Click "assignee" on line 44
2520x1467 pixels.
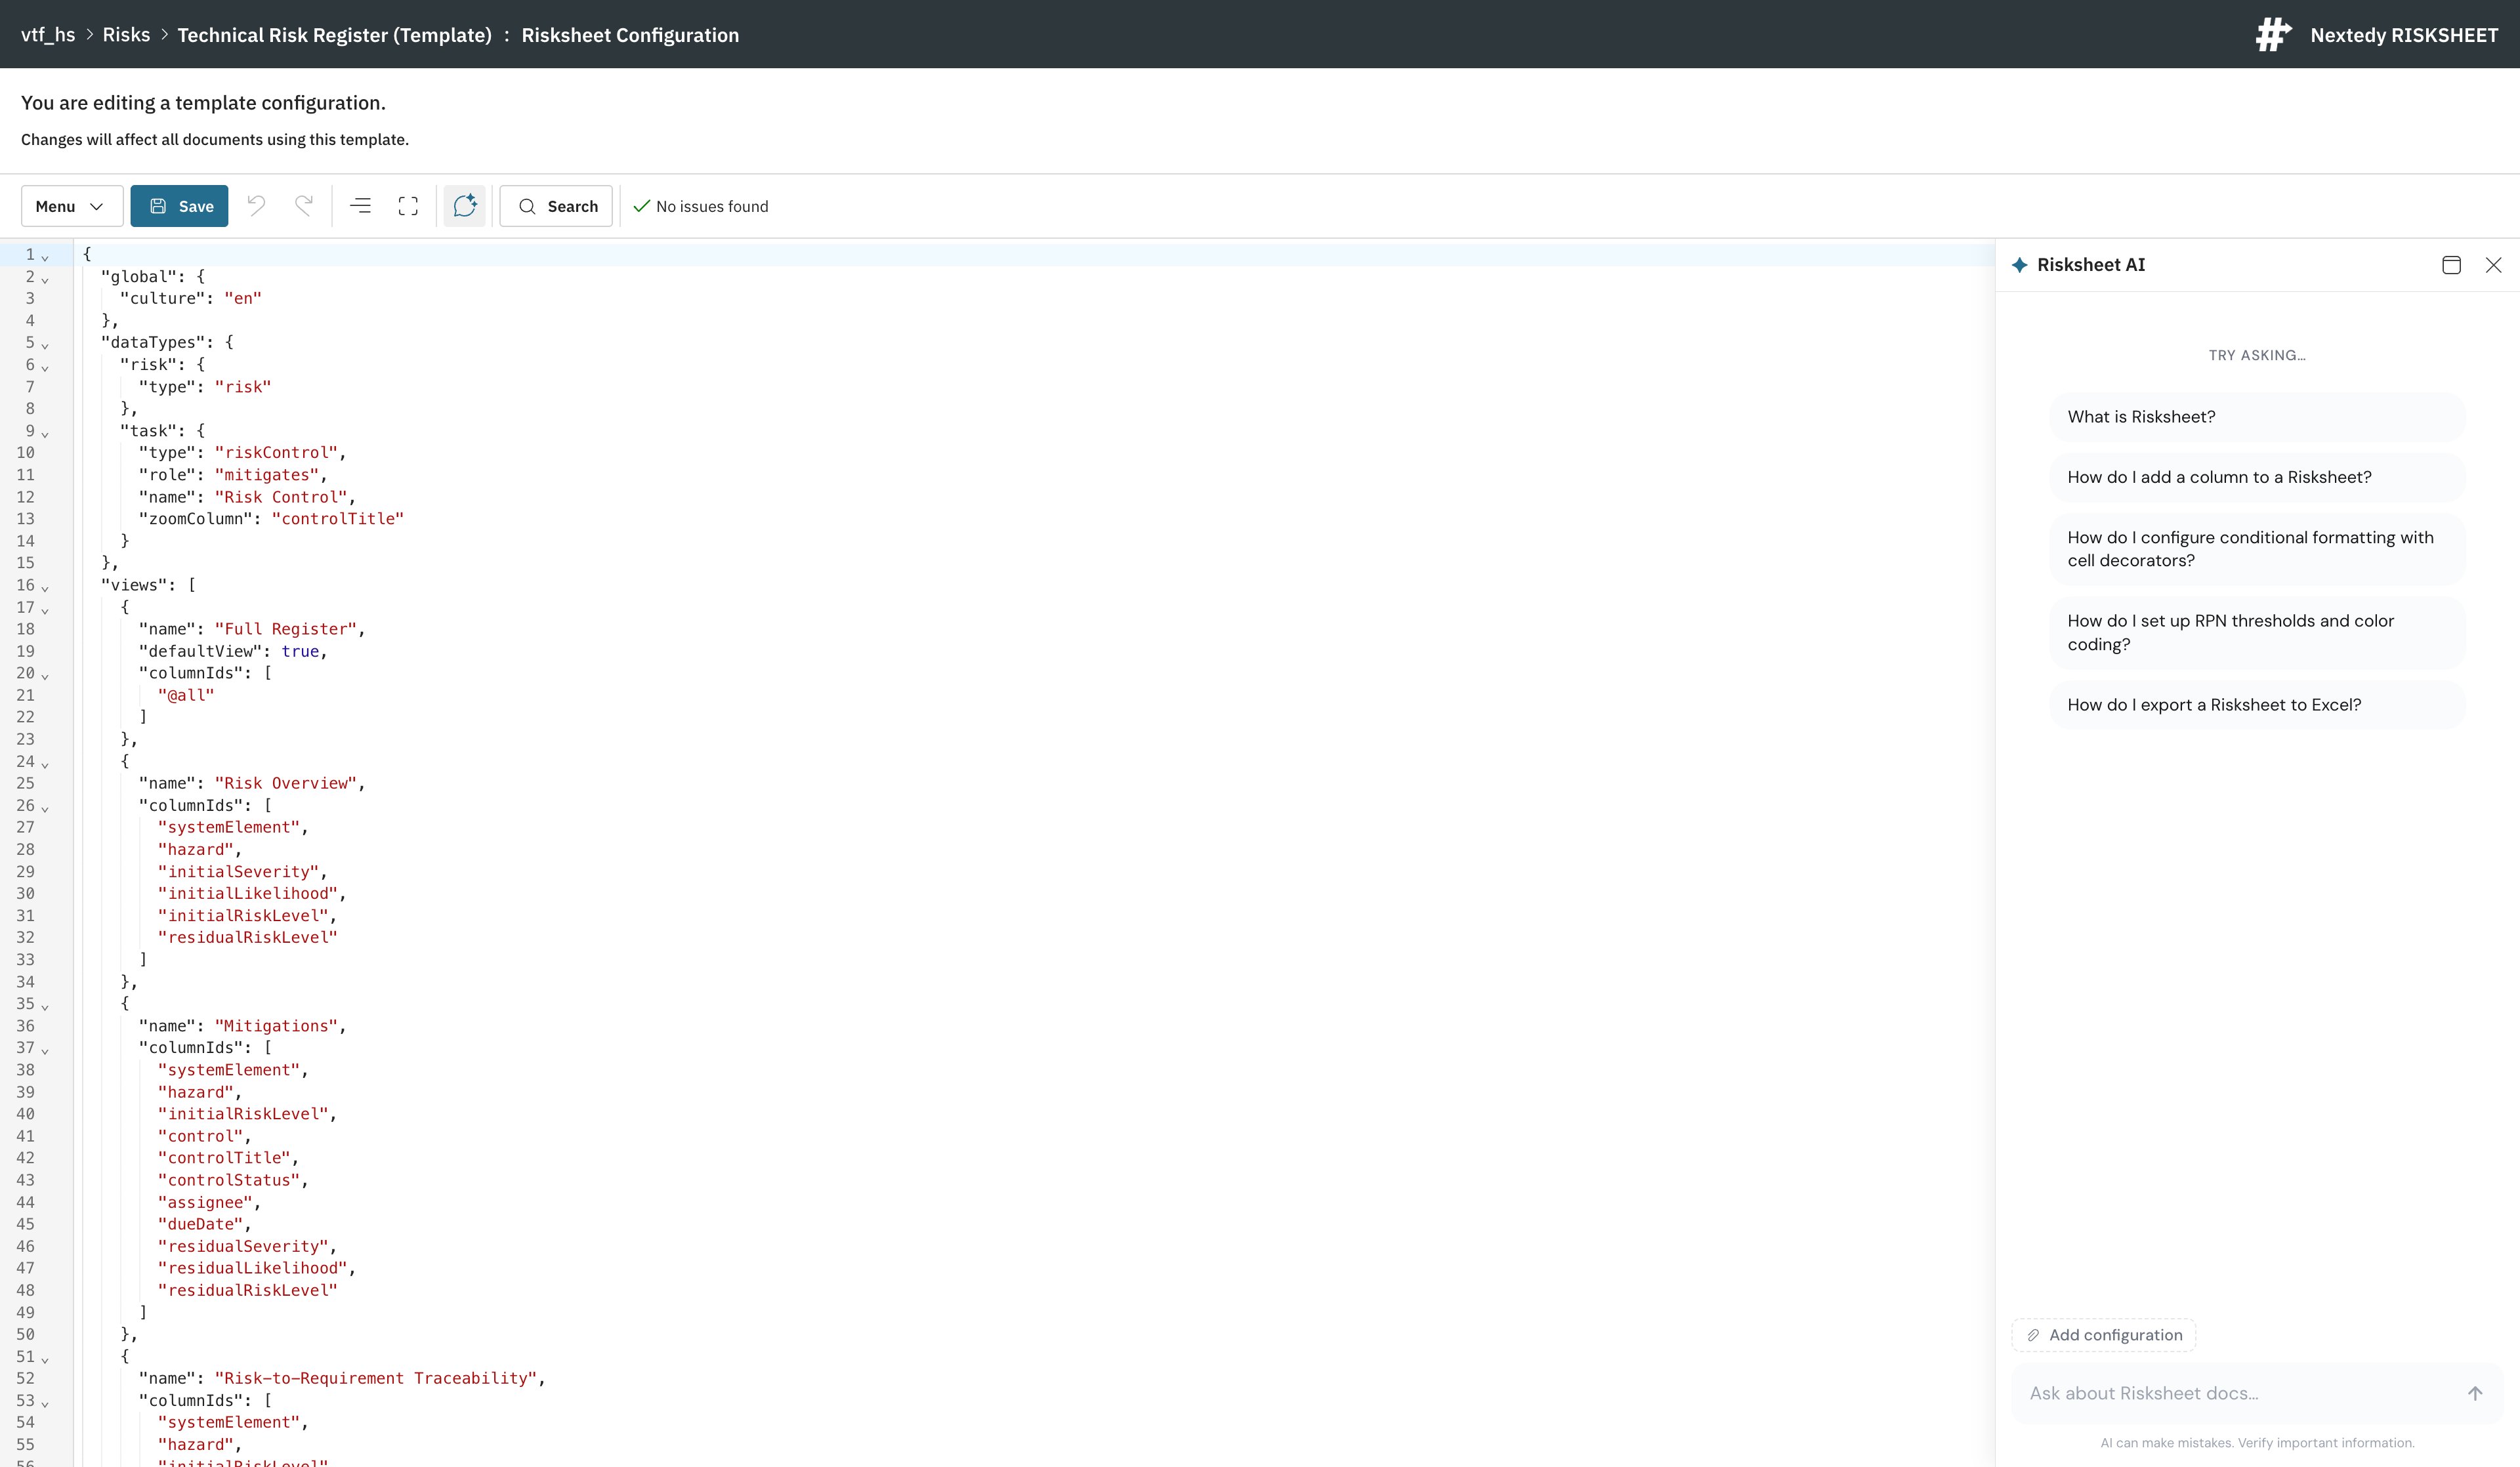coord(205,1202)
